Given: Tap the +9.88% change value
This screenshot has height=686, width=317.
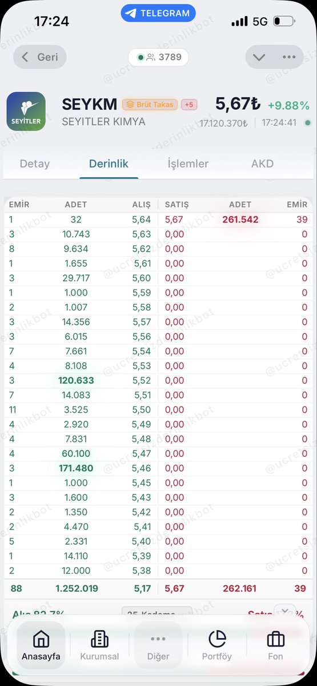Looking at the screenshot, I should (288, 105).
